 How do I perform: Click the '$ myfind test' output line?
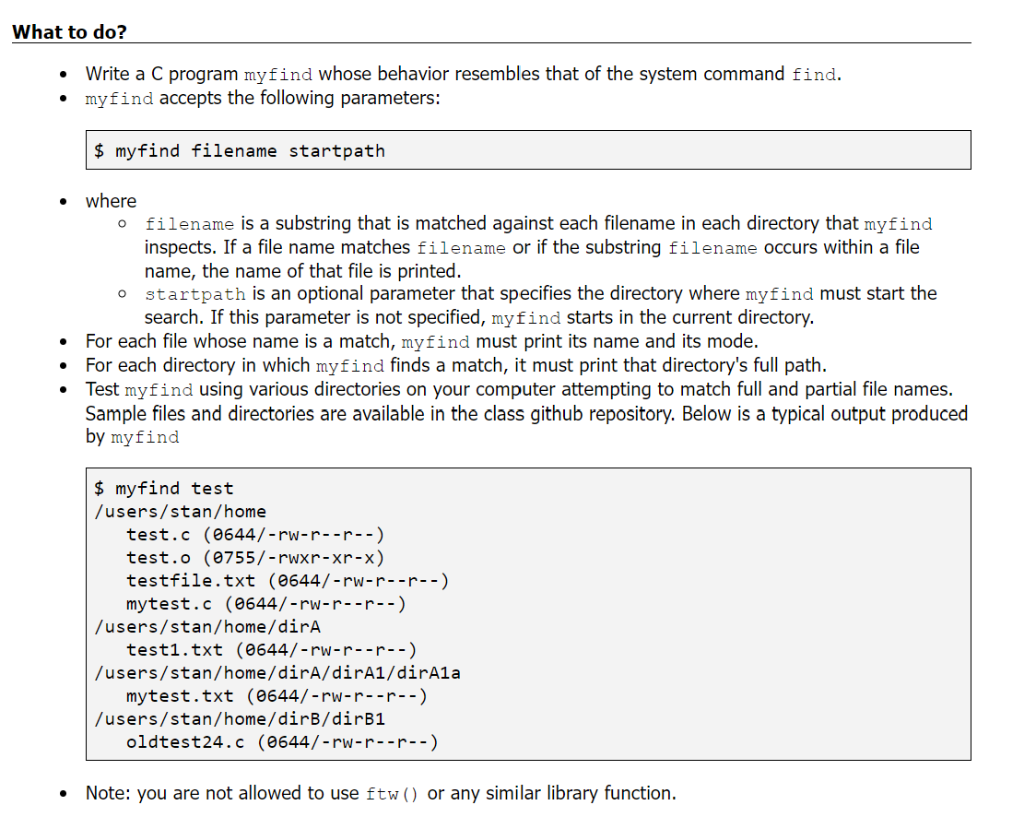[x=163, y=489]
